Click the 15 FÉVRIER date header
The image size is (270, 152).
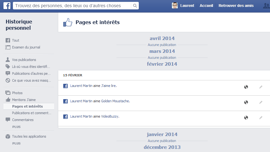coord(72,75)
